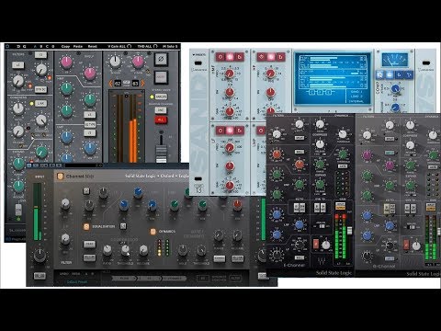Screen dimensions: 441x331
Task: Click the red HF gain knob in E-Channel
Action: (277, 154)
